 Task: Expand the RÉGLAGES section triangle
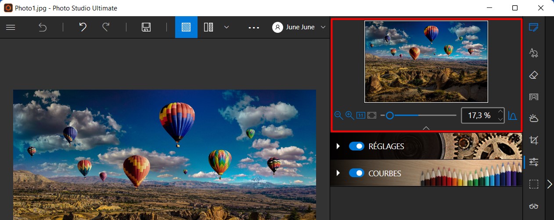[x=338, y=146]
